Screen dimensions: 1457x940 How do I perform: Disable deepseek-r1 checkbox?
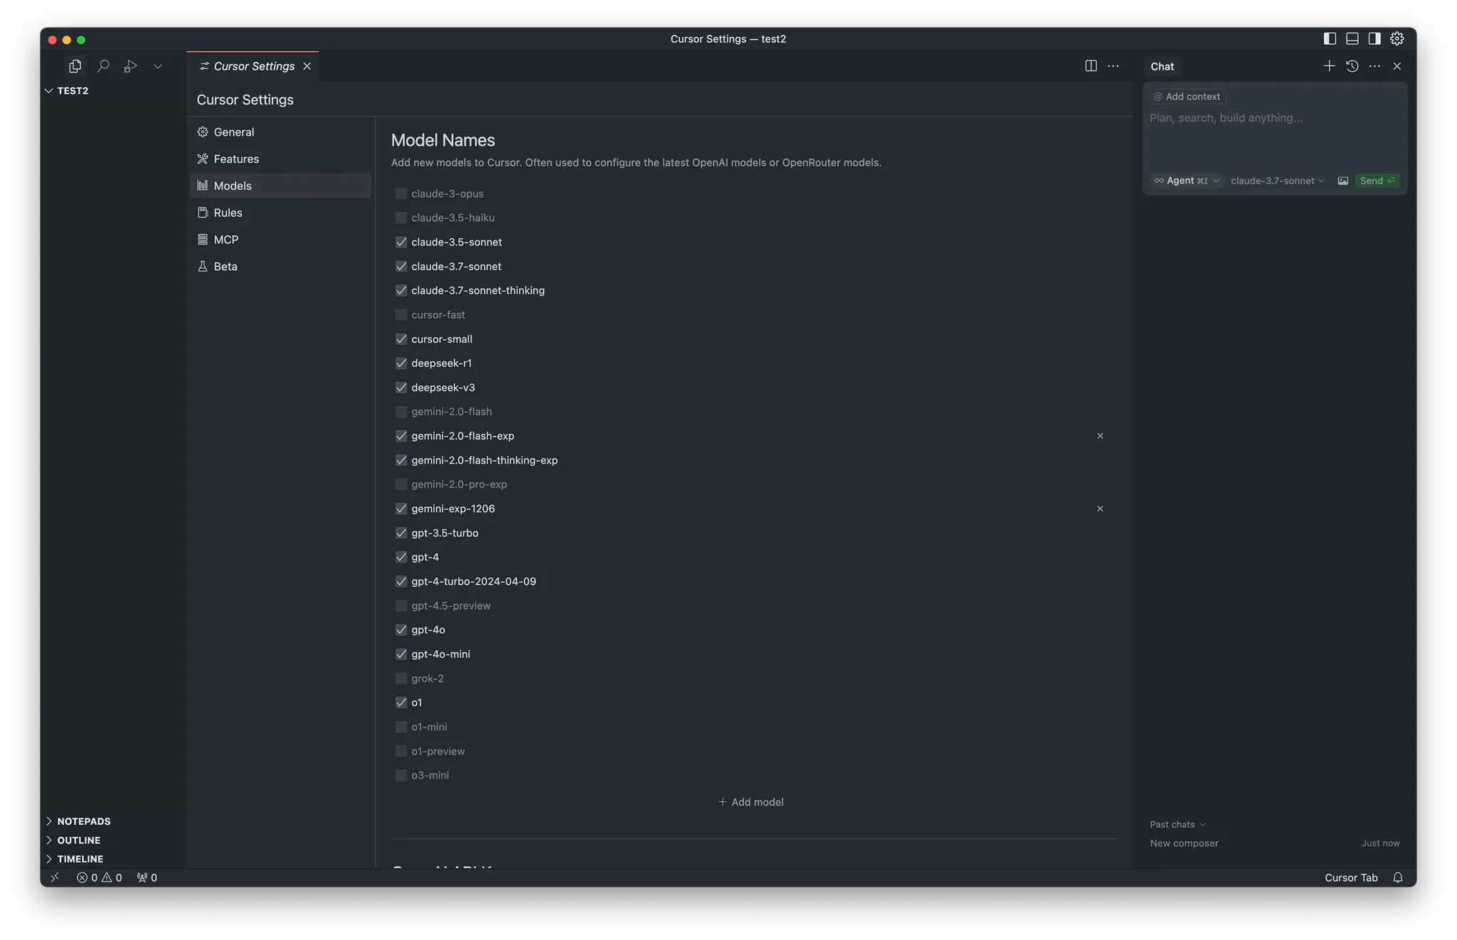pos(401,363)
